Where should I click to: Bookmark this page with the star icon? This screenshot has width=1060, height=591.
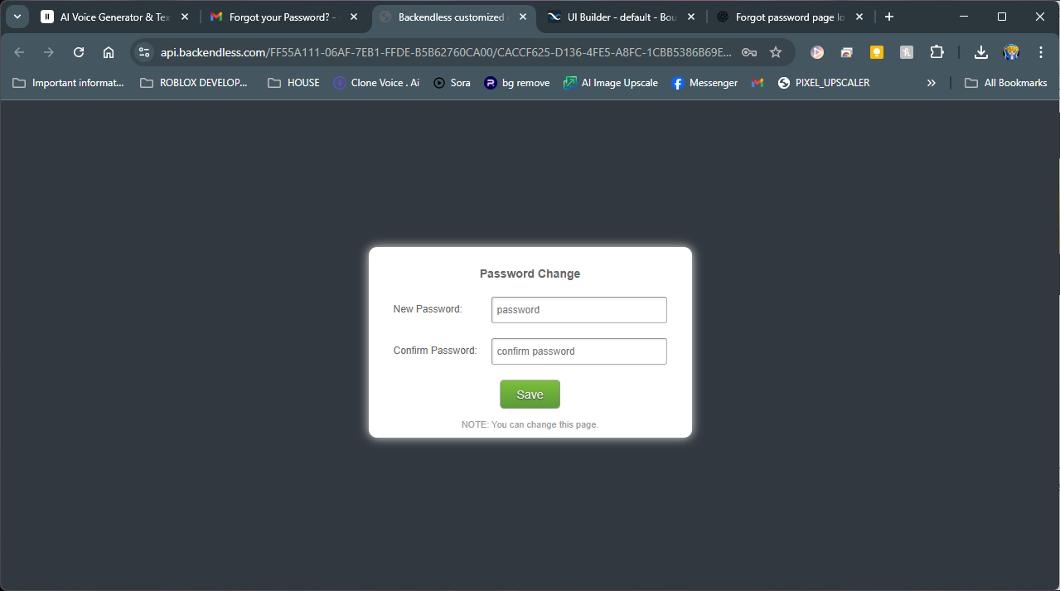coord(776,52)
